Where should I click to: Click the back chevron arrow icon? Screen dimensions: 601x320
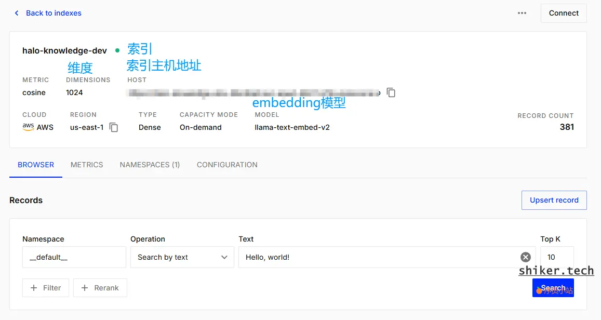point(17,13)
